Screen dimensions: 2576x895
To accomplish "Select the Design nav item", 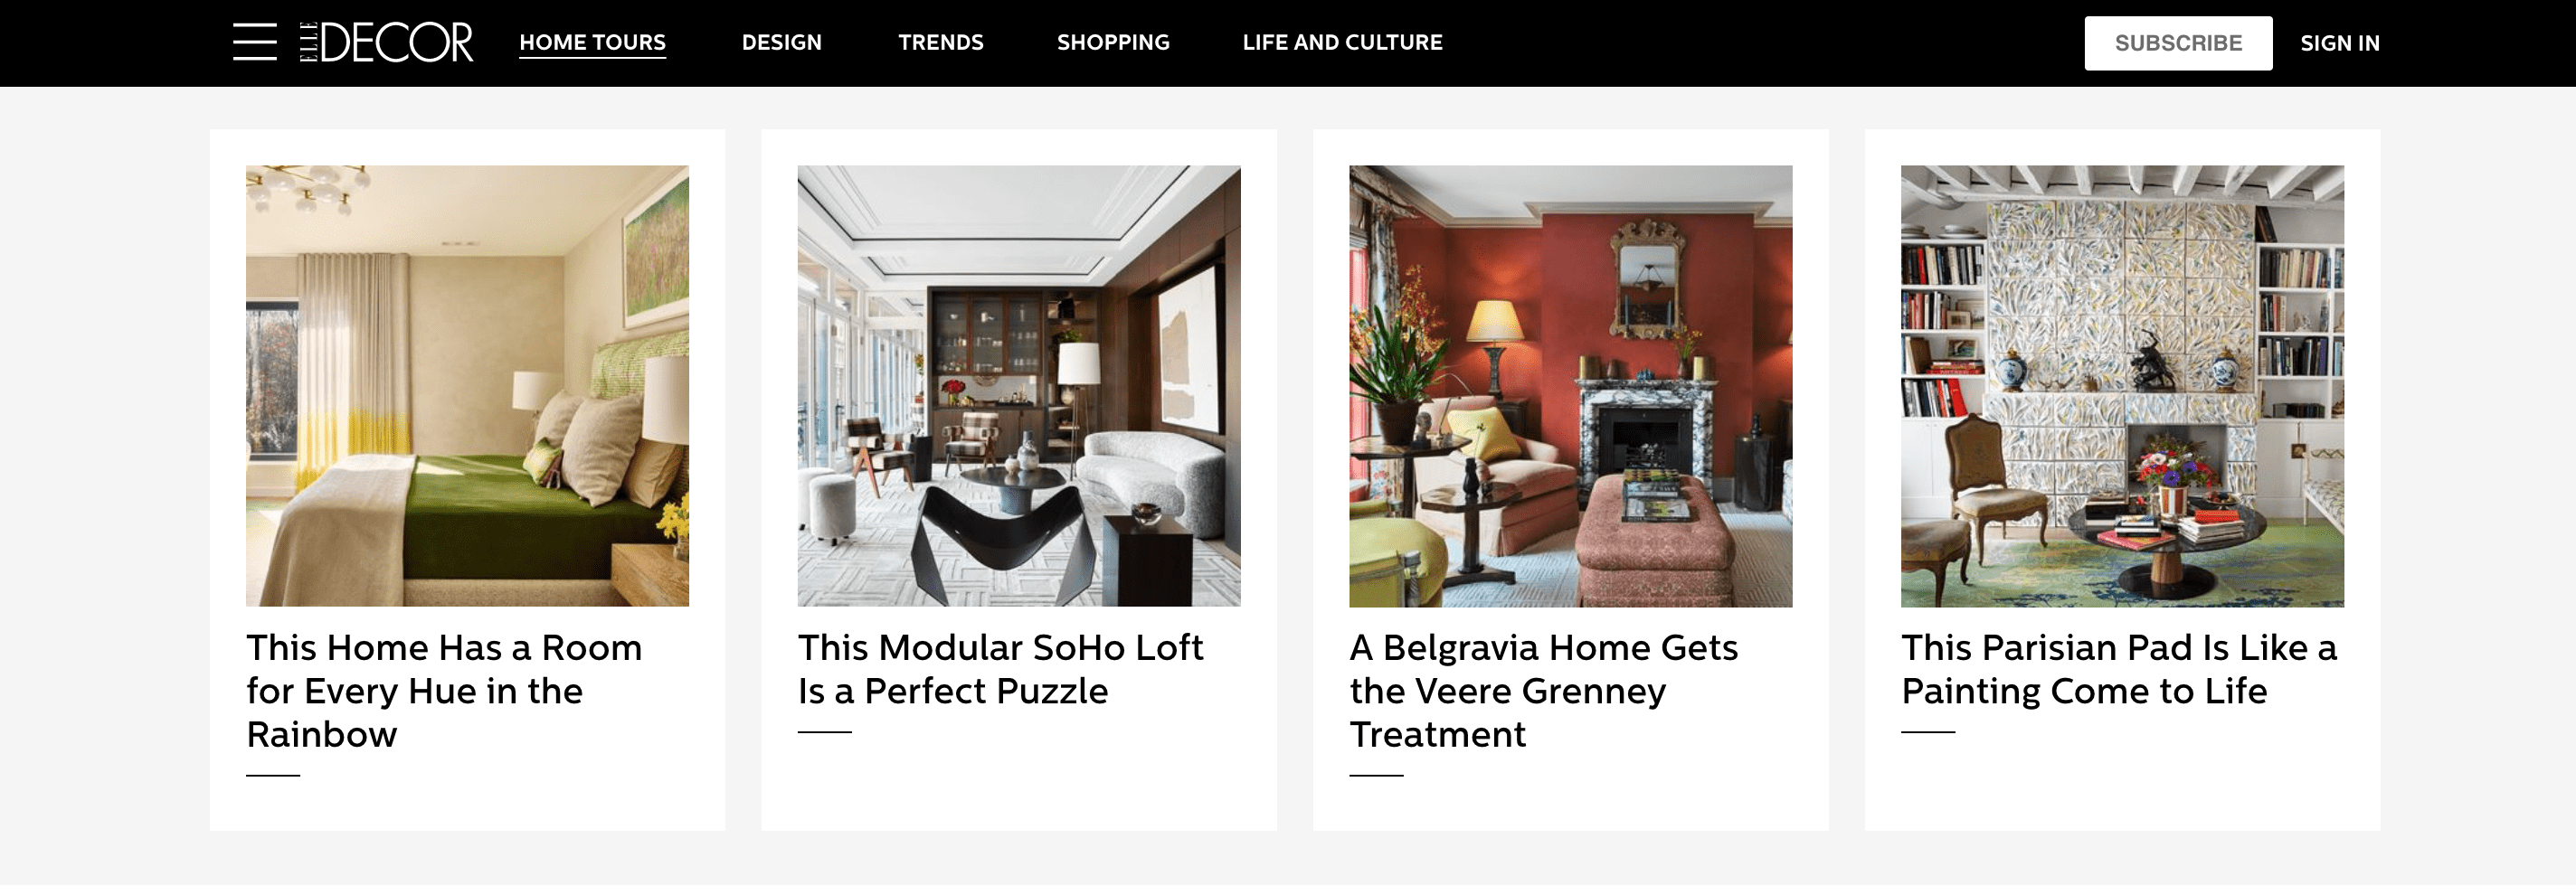I will pyautogui.click(x=781, y=42).
